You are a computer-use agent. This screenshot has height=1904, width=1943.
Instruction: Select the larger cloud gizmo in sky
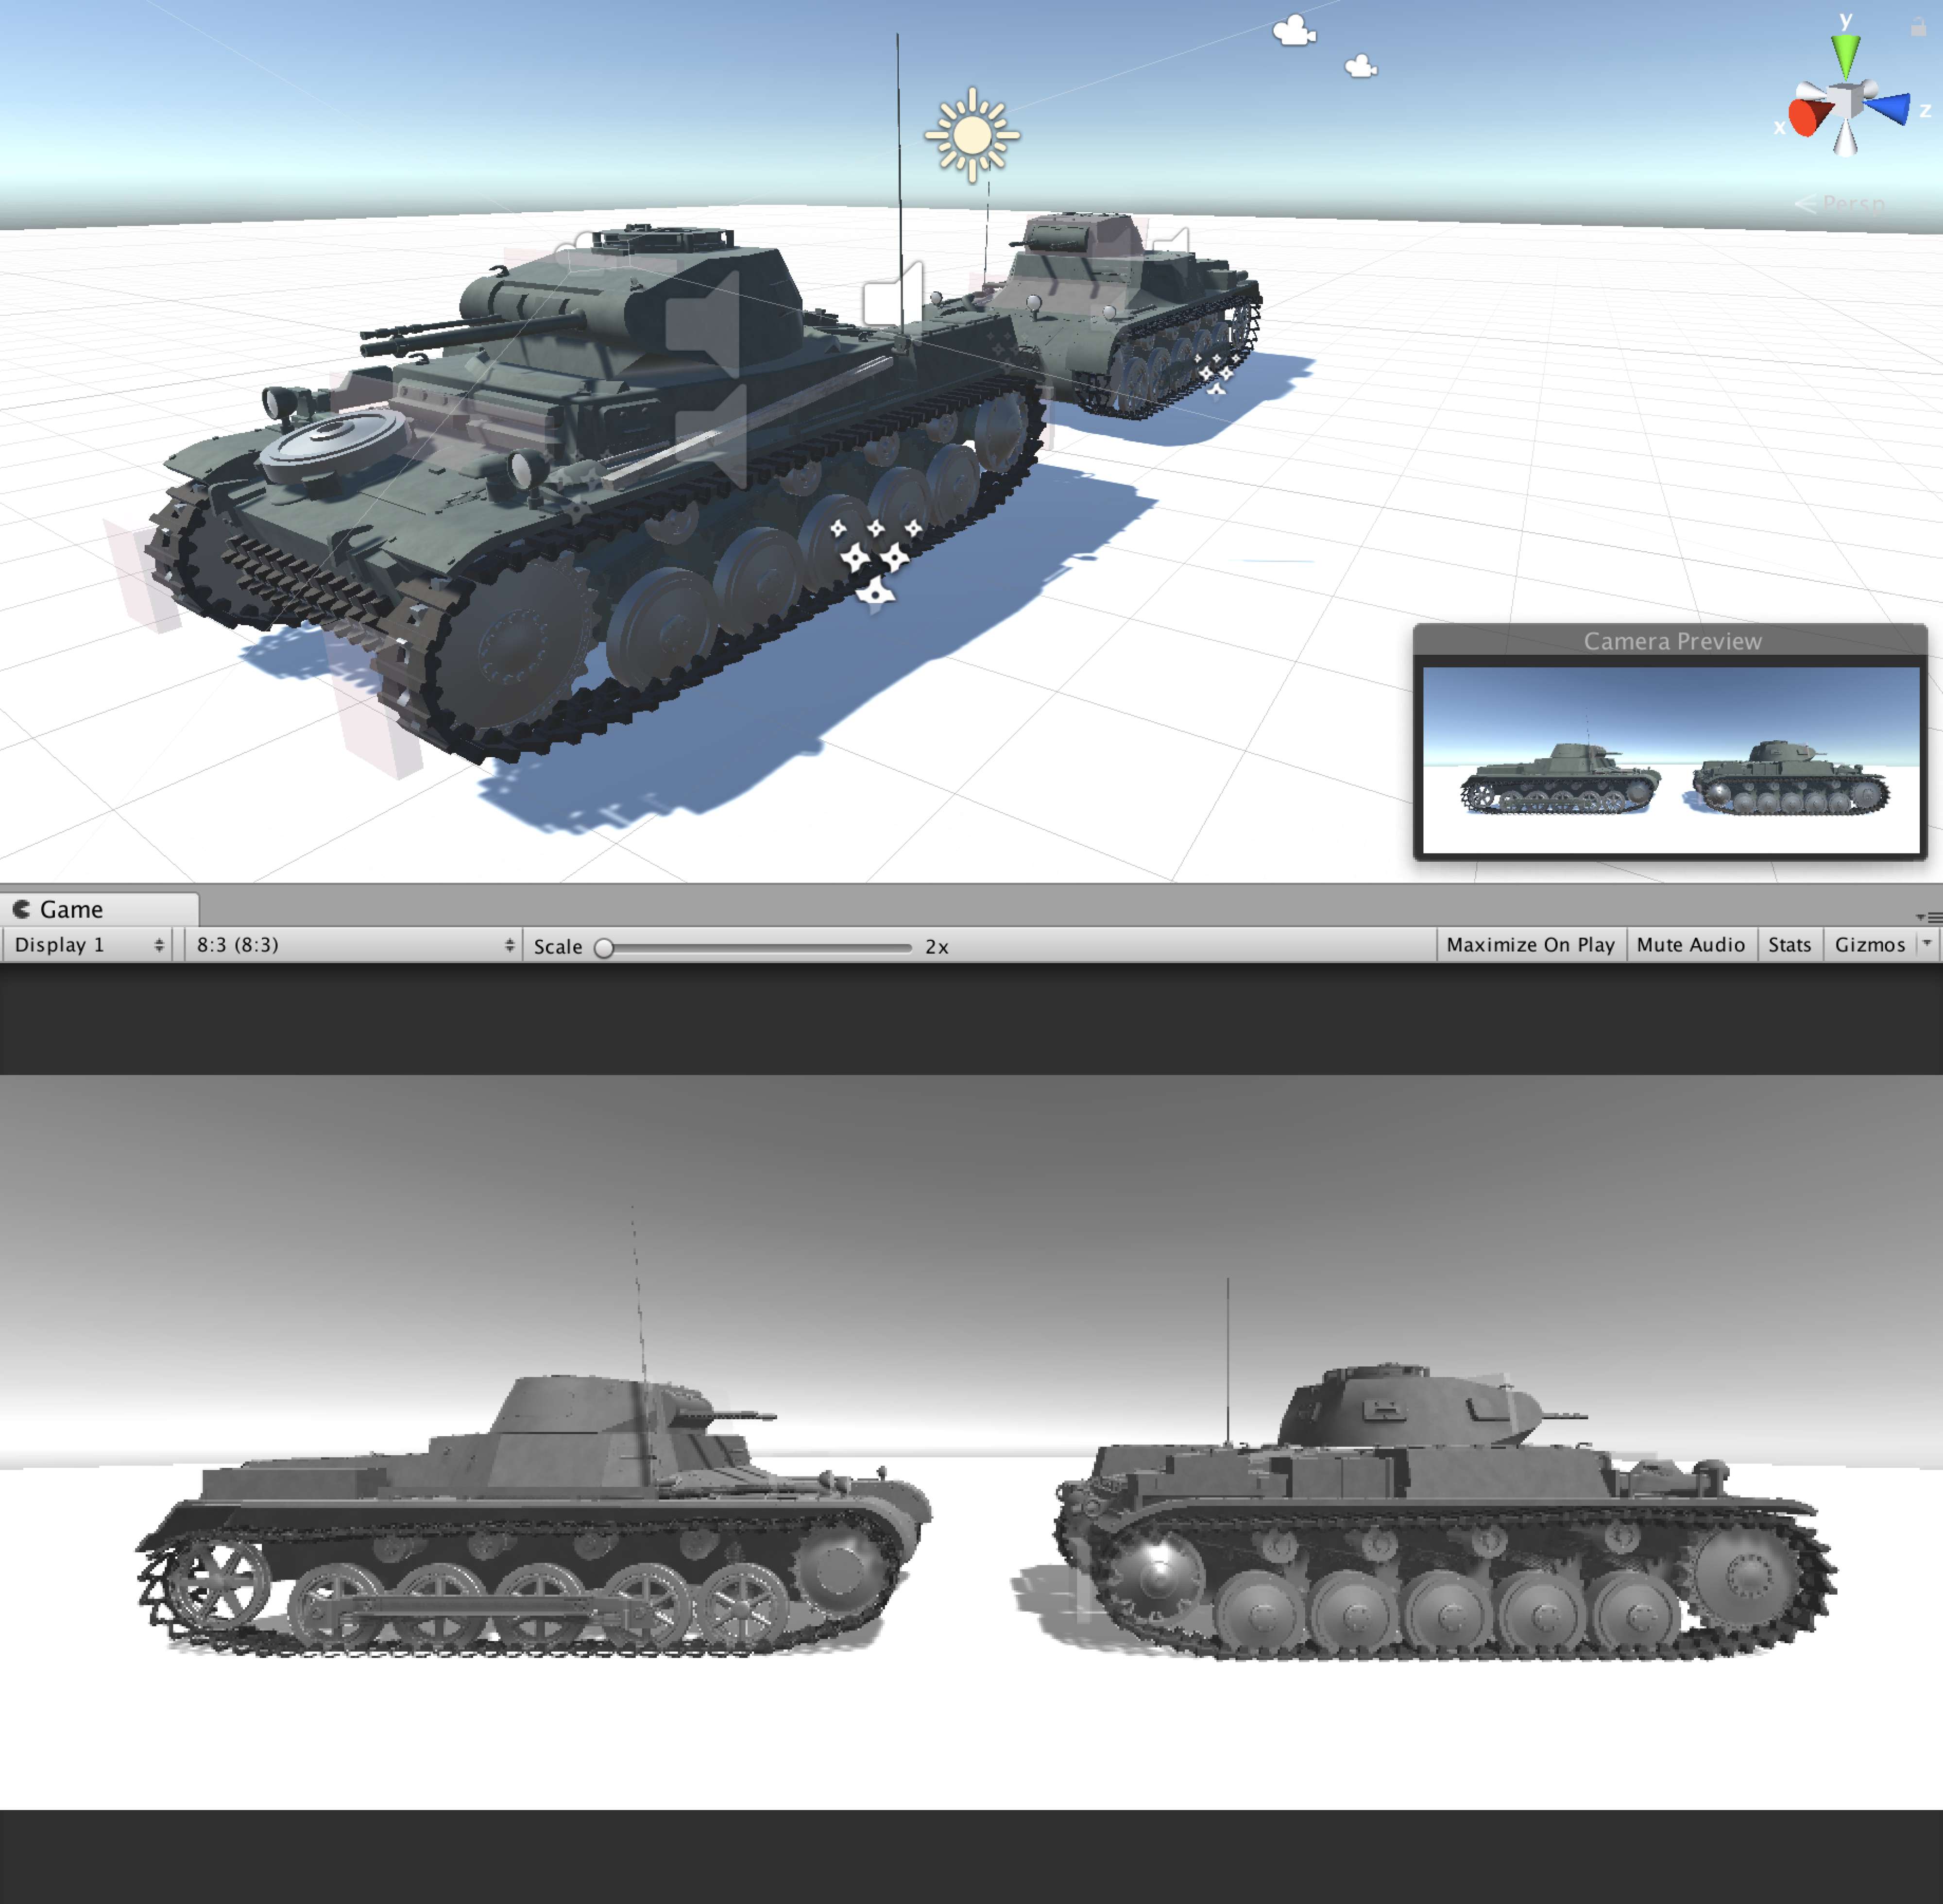pyautogui.click(x=1294, y=32)
